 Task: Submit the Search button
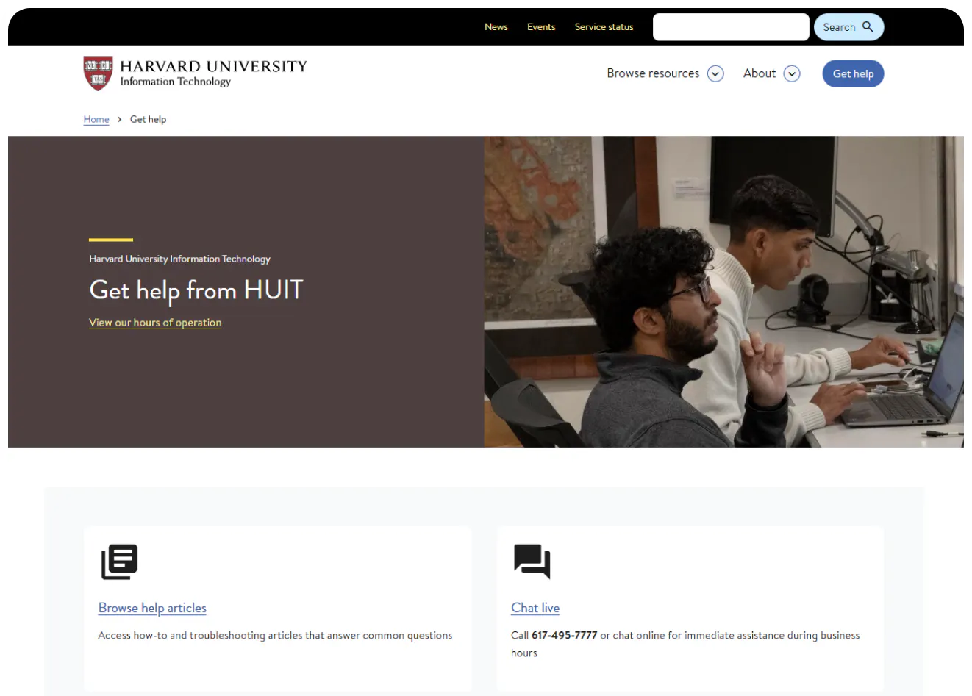click(x=848, y=27)
